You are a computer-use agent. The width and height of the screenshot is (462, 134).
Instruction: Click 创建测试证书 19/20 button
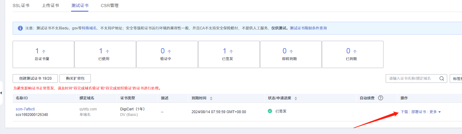click(35, 78)
